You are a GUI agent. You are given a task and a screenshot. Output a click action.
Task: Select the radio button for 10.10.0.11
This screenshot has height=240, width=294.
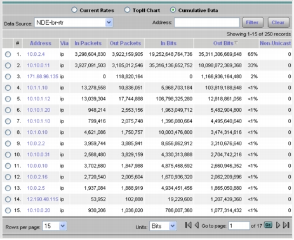pos(8,65)
